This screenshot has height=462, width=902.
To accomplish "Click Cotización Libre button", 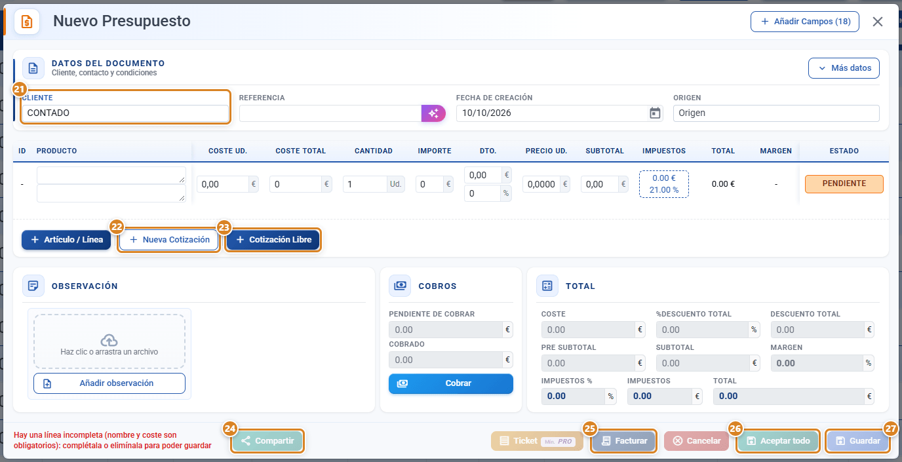I will click(273, 240).
